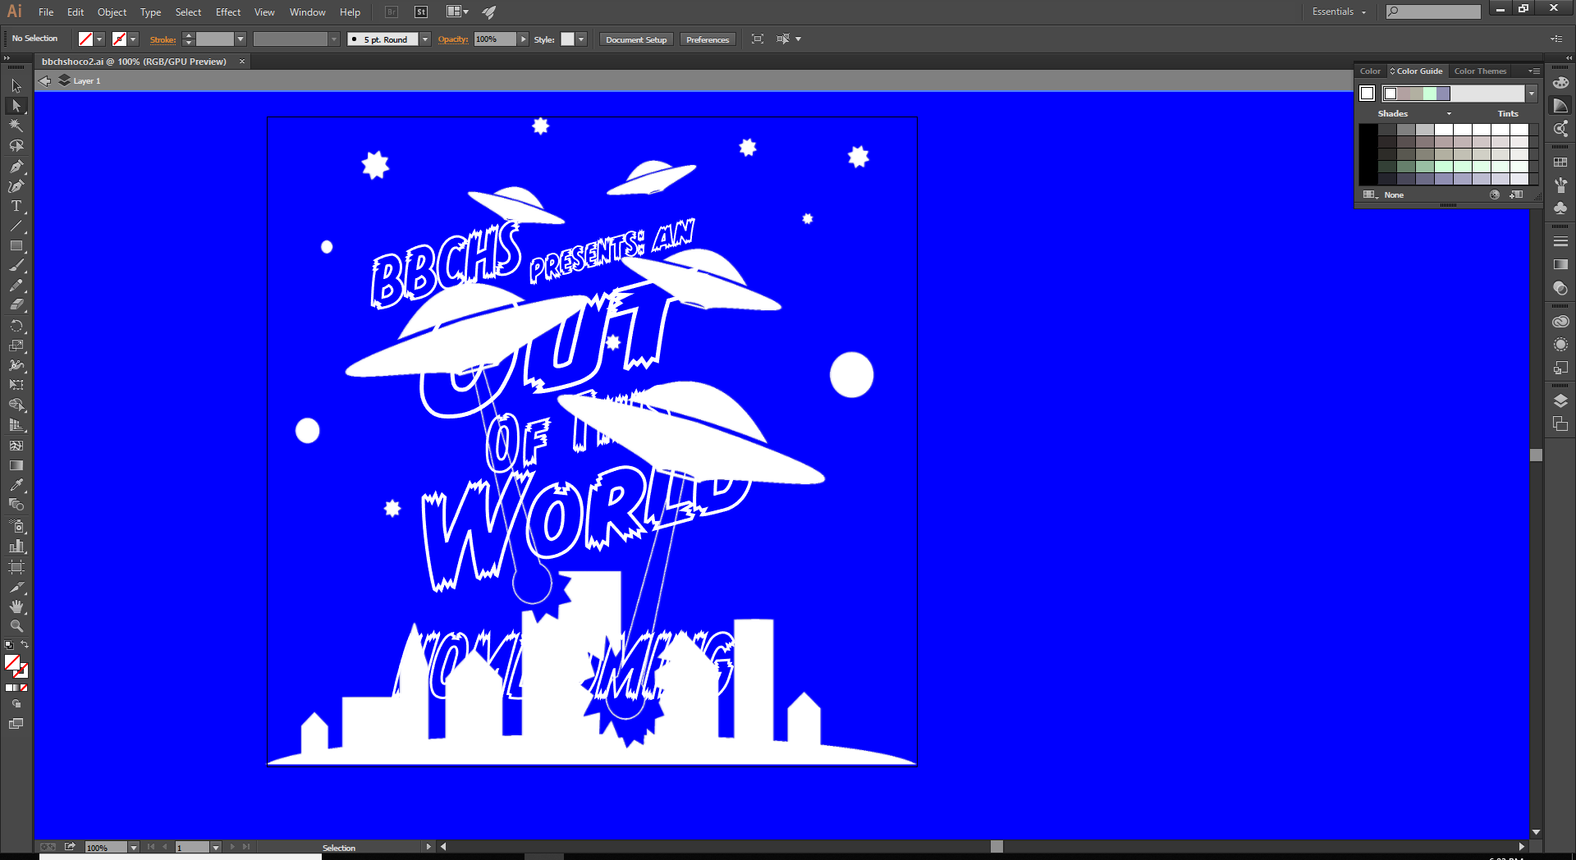Image resolution: width=1576 pixels, height=860 pixels.
Task: Open the Symbols panel icon
Action: (1560, 208)
